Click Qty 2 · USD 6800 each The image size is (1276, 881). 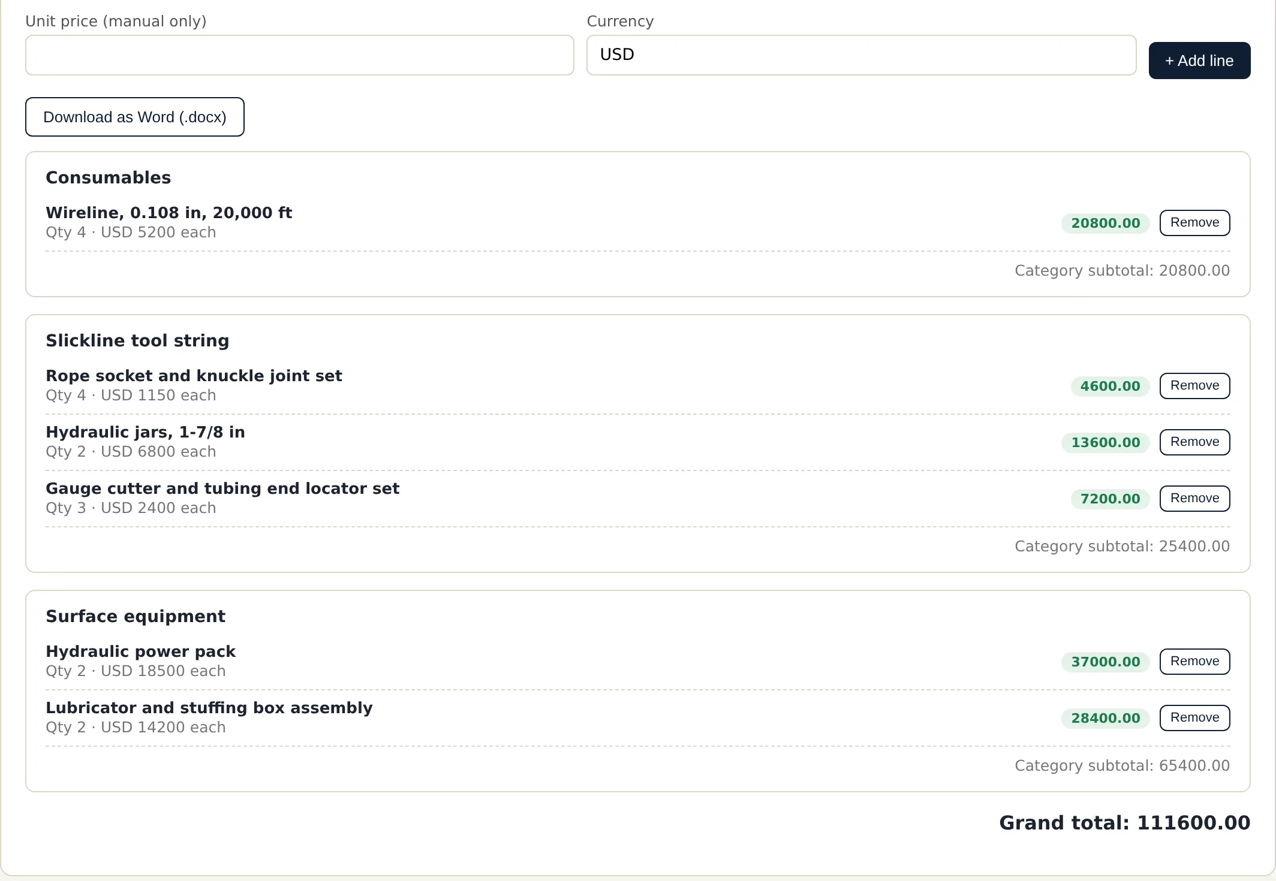tap(131, 452)
